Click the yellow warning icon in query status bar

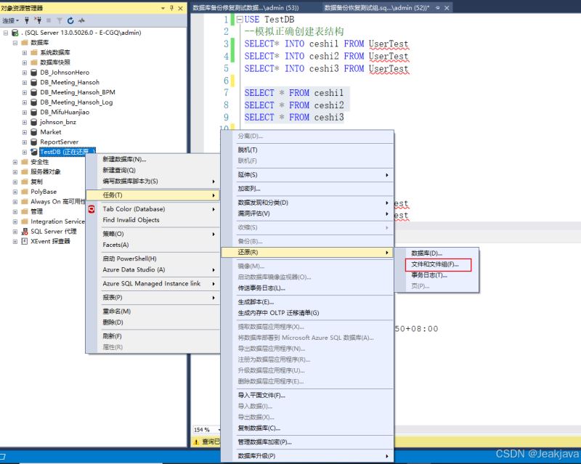[x=196, y=441]
